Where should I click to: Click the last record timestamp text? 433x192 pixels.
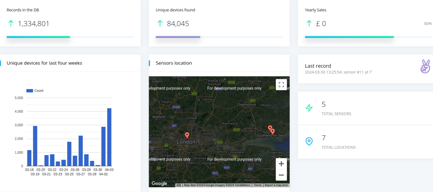coord(338,72)
